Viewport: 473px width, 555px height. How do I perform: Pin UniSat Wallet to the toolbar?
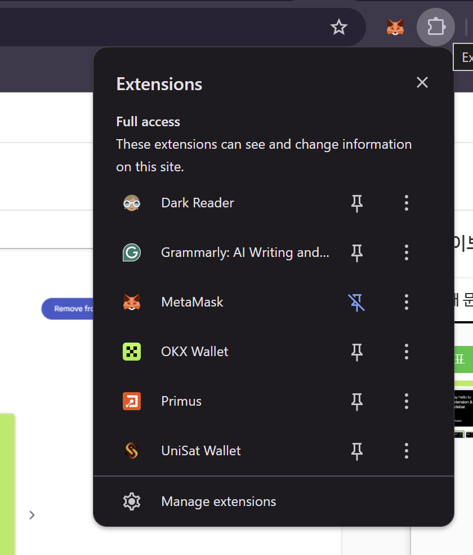356,451
